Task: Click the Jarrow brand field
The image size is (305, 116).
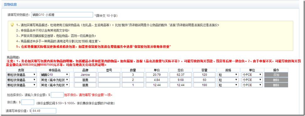Action: pos(85,74)
